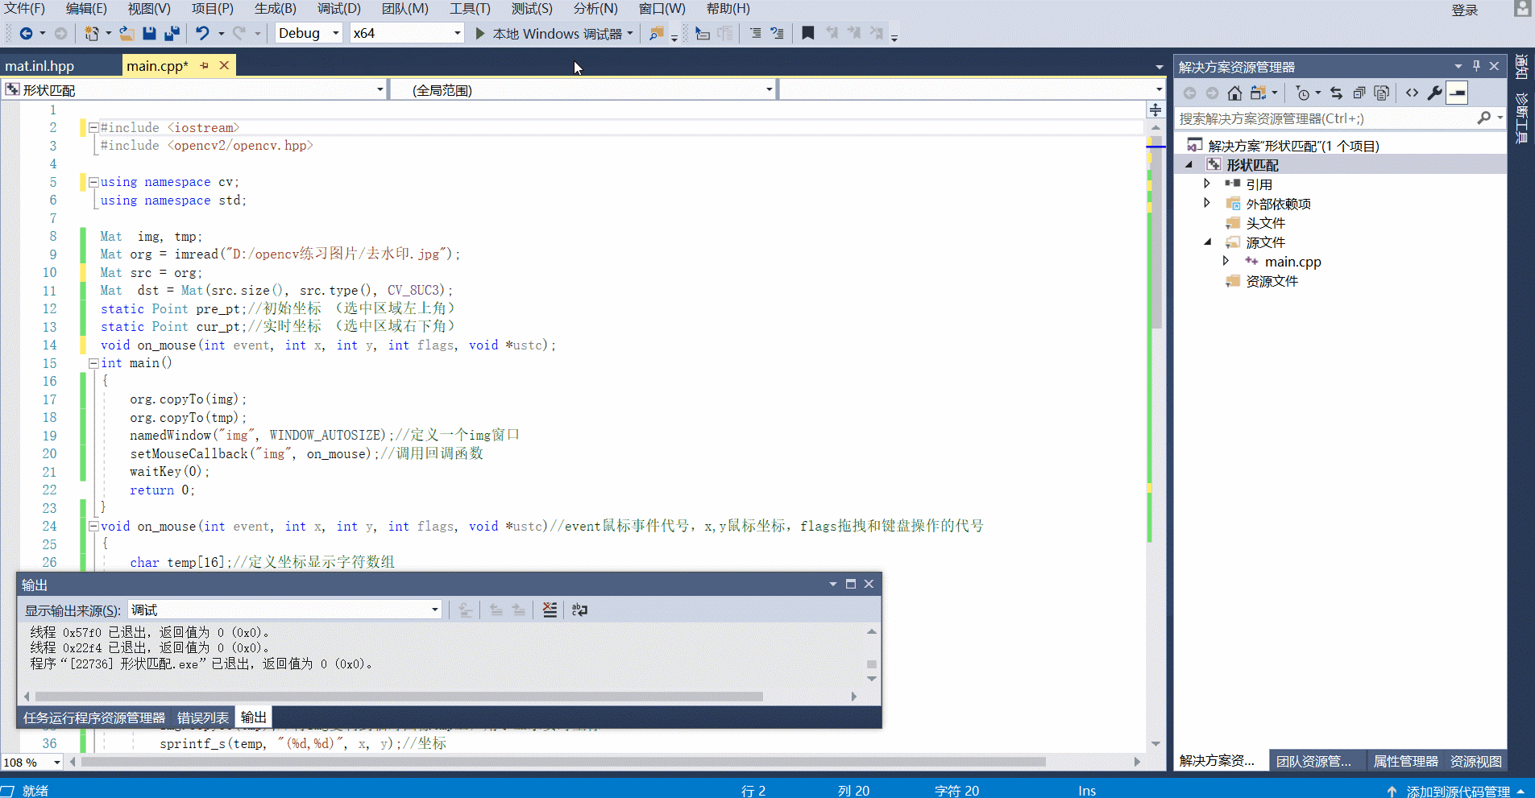Screen dimensions: 1535x798
Task: Open Properties wrench icon in Solution Explorer
Action: click(1434, 93)
